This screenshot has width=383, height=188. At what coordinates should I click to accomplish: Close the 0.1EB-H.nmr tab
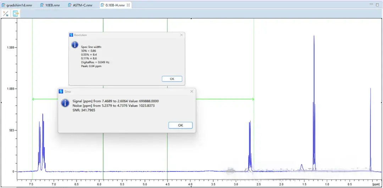[x=128, y=5]
